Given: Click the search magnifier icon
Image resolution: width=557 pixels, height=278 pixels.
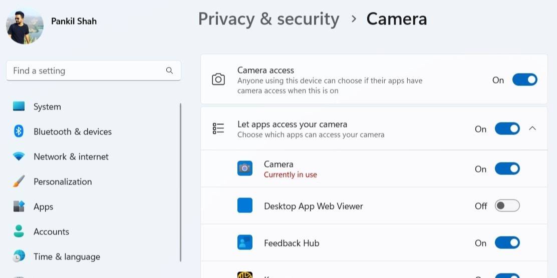Looking at the screenshot, I should click(x=169, y=70).
